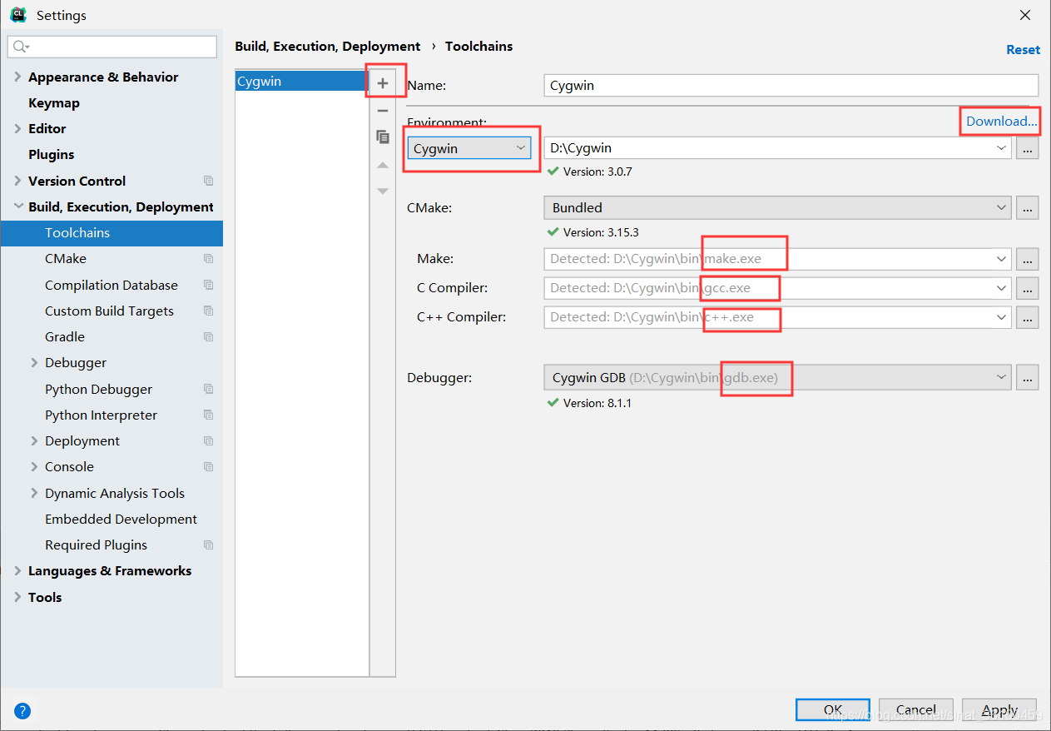Screen dimensions: 1051x731
Task: Expand the Debugger subsection
Action: point(34,362)
